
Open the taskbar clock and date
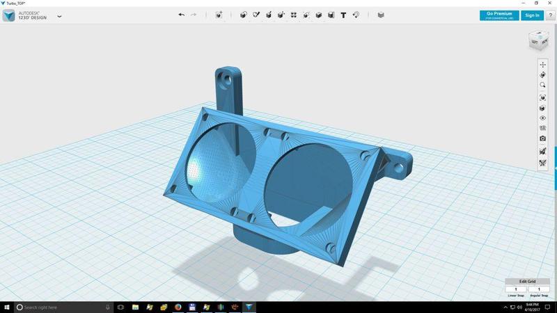click(533, 307)
